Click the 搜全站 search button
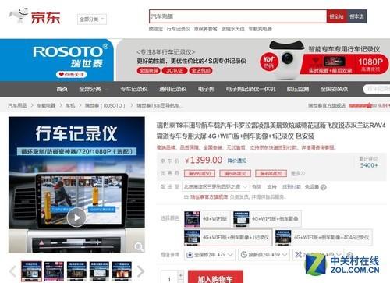 click(337, 16)
